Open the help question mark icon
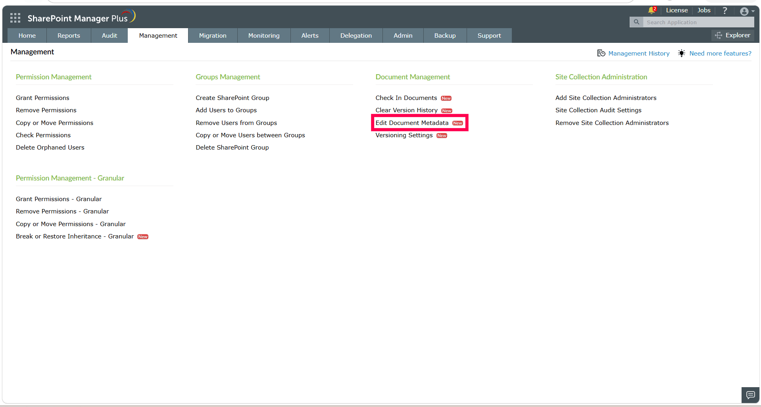Image resolution: width=761 pixels, height=407 pixels. pyautogui.click(x=724, y=11)
